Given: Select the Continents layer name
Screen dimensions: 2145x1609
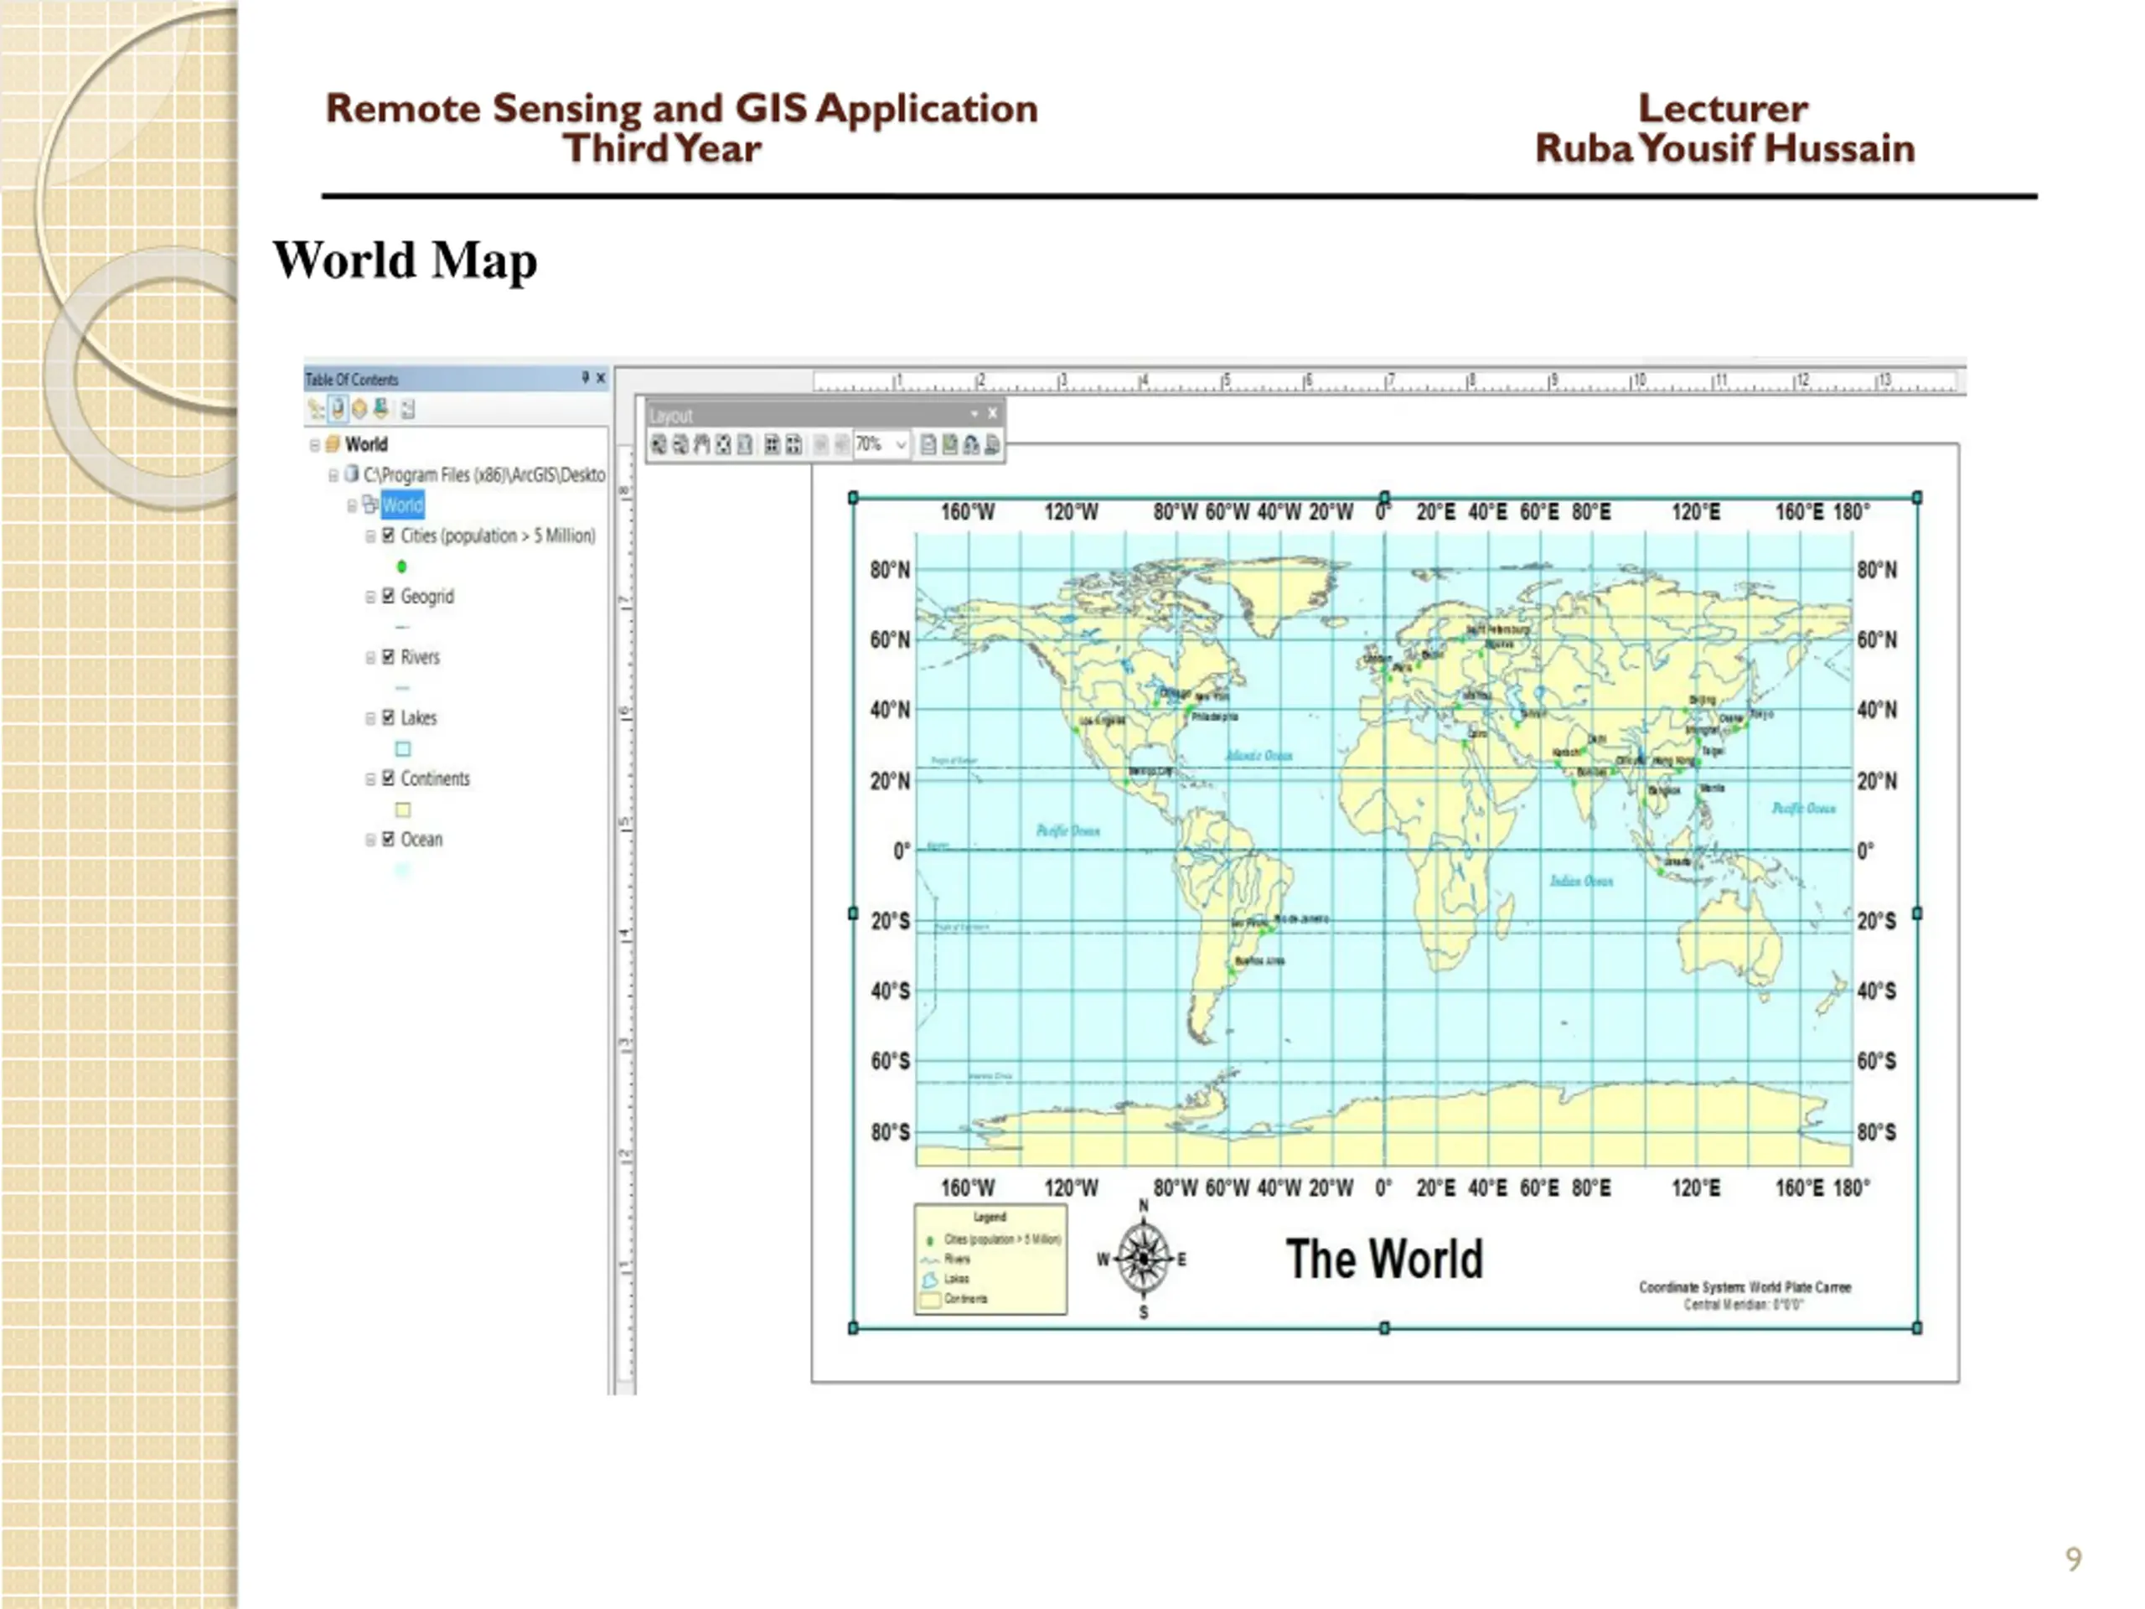Looking at the screenshot, I should (x=436, y=778).
